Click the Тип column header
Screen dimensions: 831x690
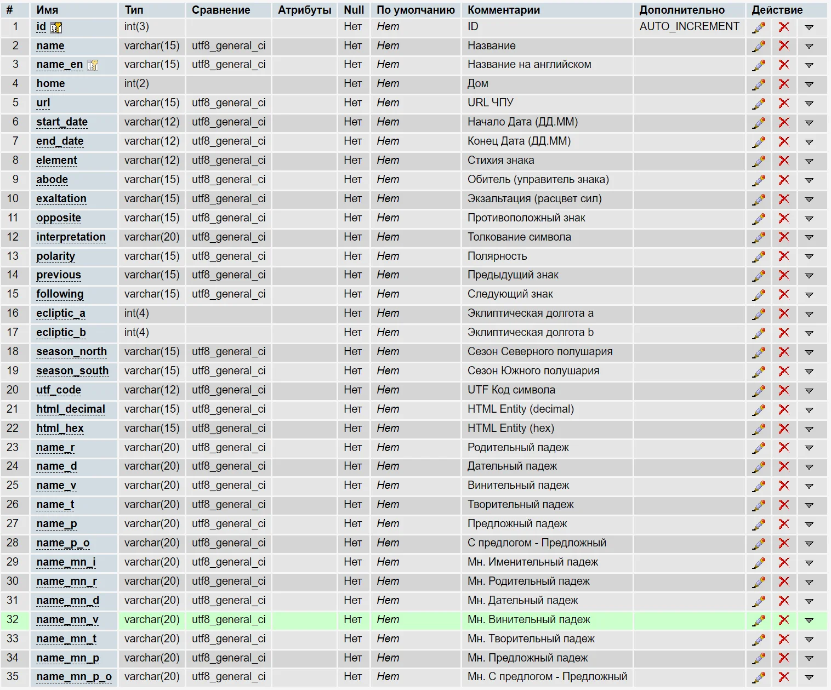[134, 10]
